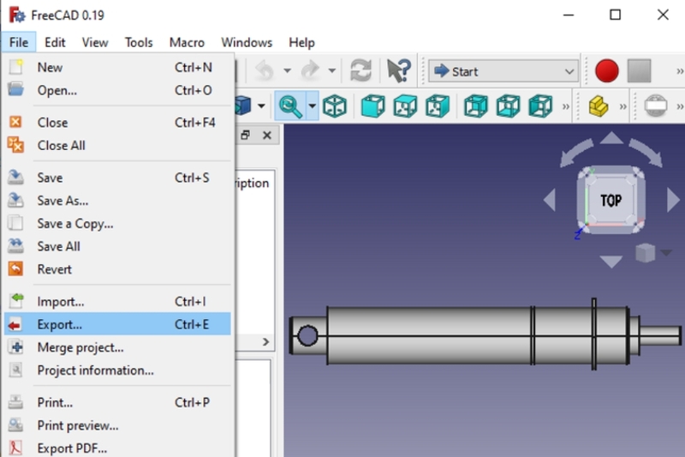The width and height of the screenshot is (685, 457).
Task: Click the gray stop macro recording button
Action: pos(639,70)
